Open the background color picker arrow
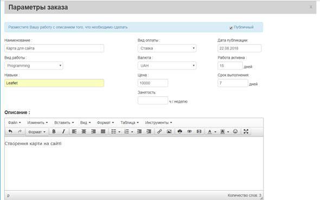The width and height of the screenshot is (320, 200). tap(228, 132)
